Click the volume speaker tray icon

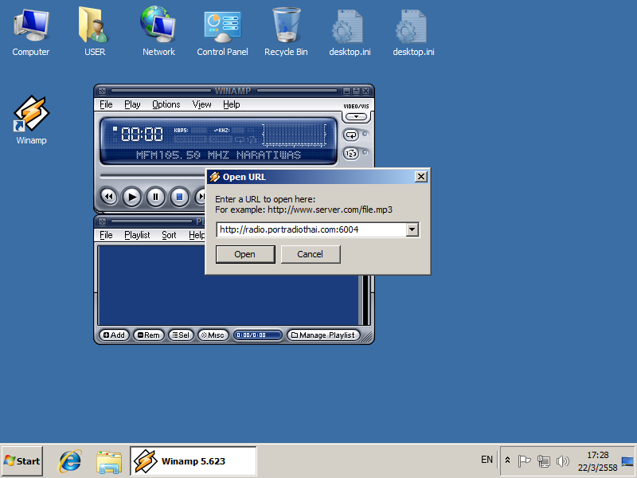click(563, 461)
